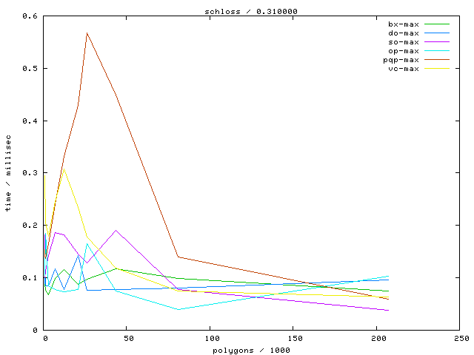
Task: Select the do-max legend label
Action: tap(404, 33)
